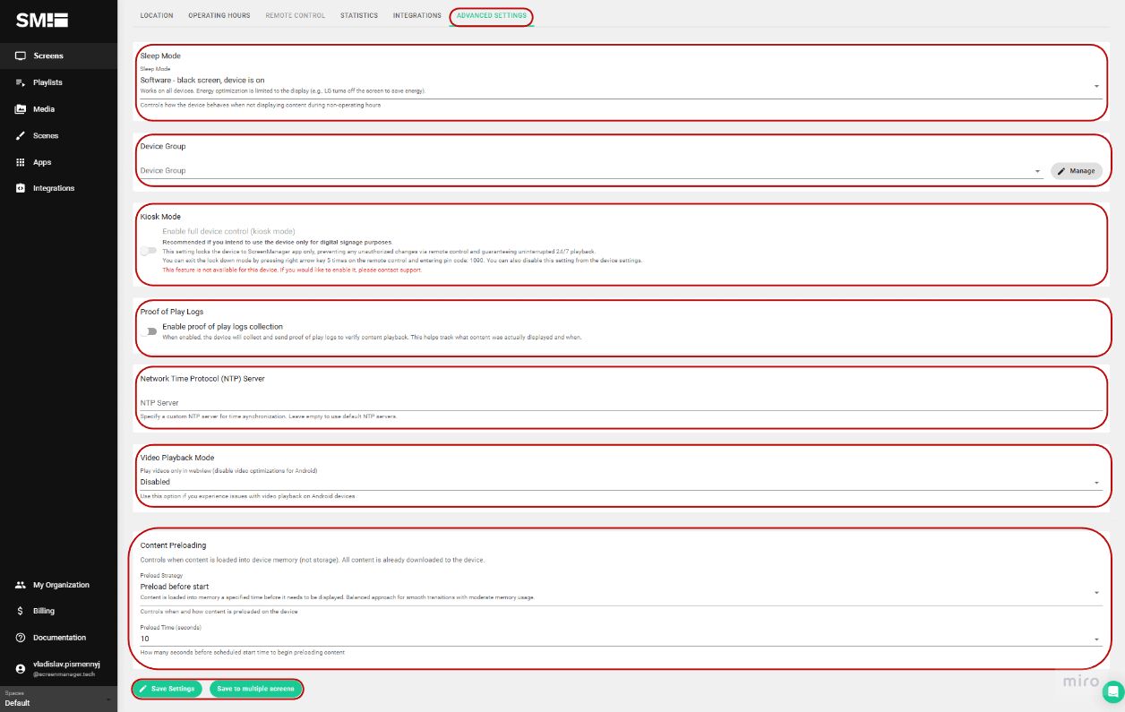Click the SM logo in the sidebar
The height and width of the screenshot is (712, 1125).
click(42, 21)
